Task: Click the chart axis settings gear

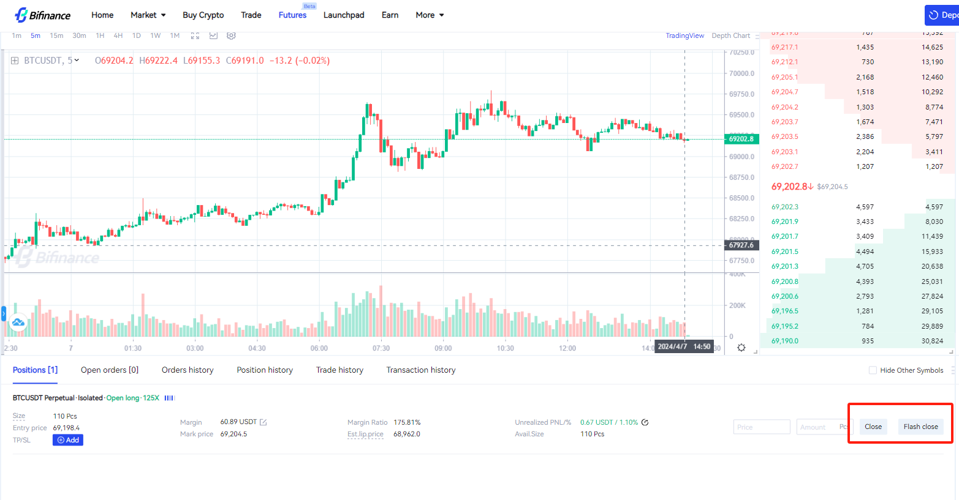Action: click(741, 348)
